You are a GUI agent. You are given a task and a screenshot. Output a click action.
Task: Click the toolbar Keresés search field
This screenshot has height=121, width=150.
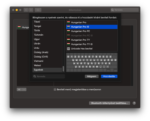pos(125,10)
